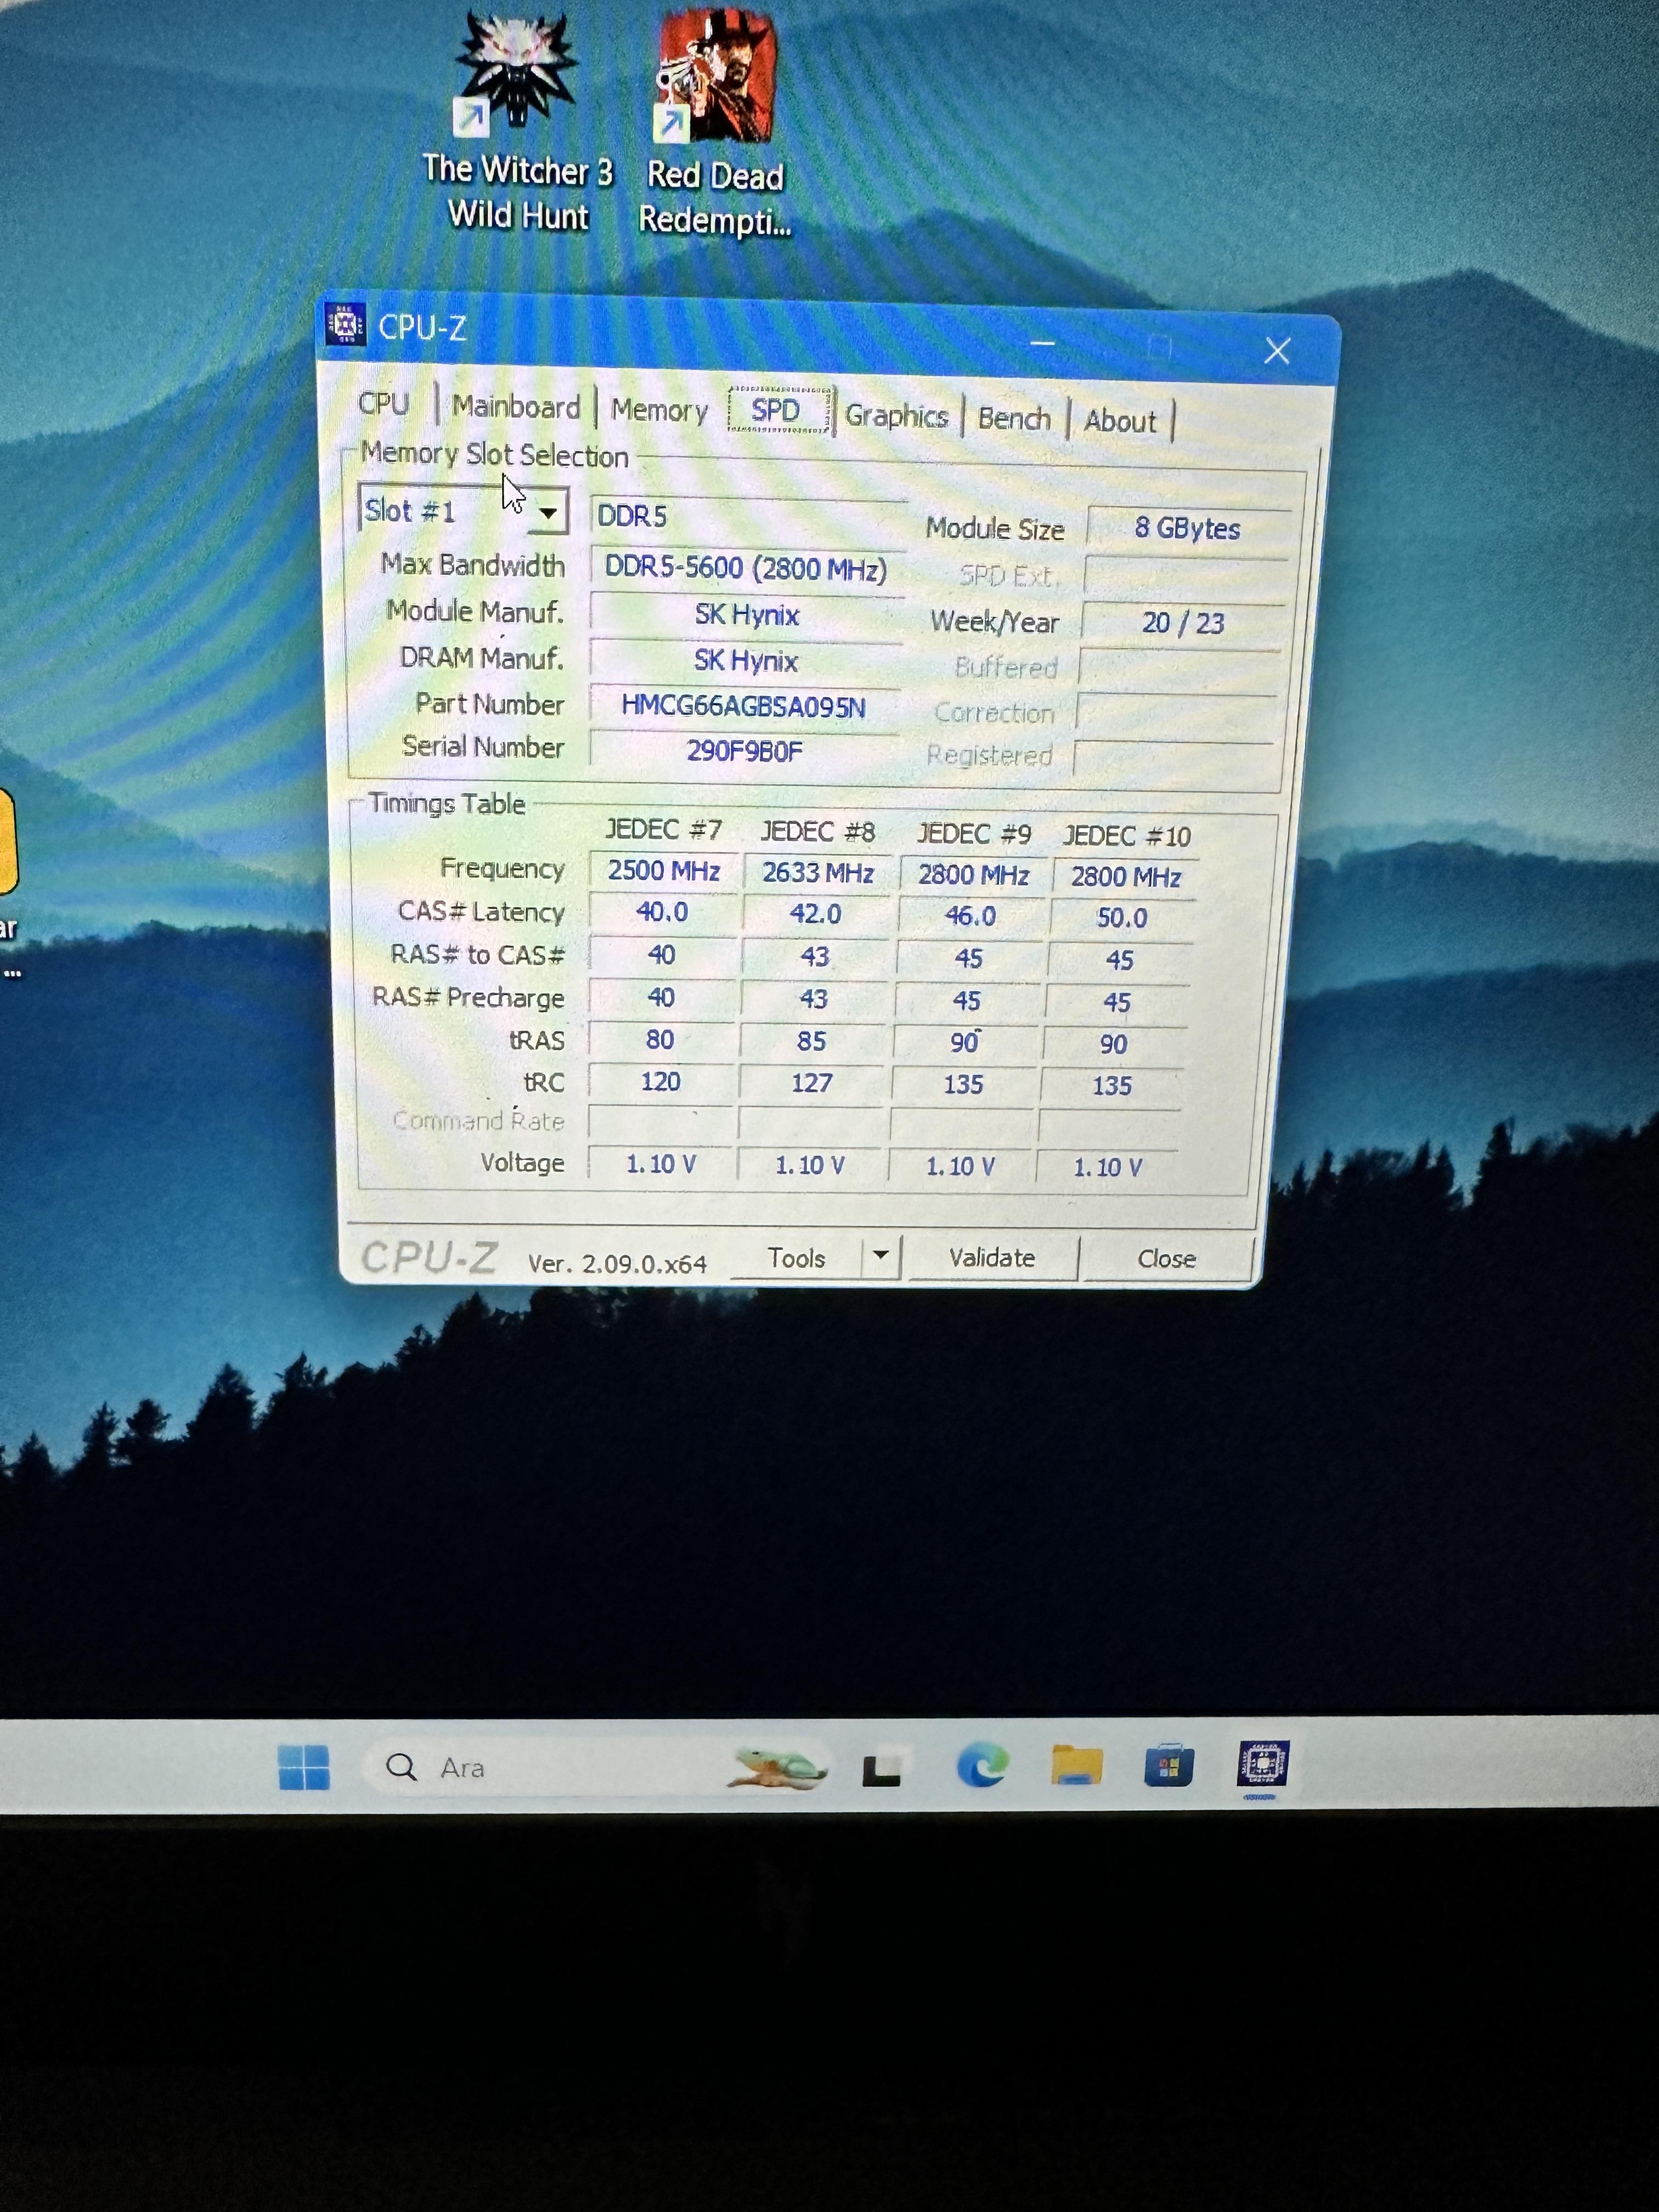Click the Close button in CPU-Z
1659x2212 pixels.
coord(1167,1259)
